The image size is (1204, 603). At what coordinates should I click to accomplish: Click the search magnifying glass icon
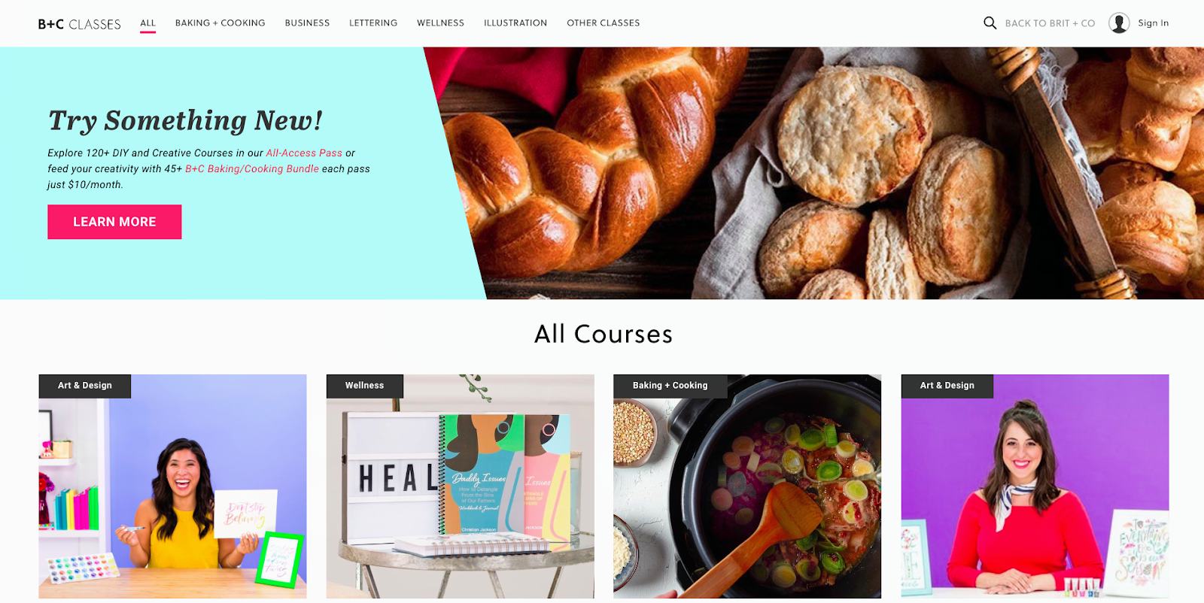pos(990,23)
